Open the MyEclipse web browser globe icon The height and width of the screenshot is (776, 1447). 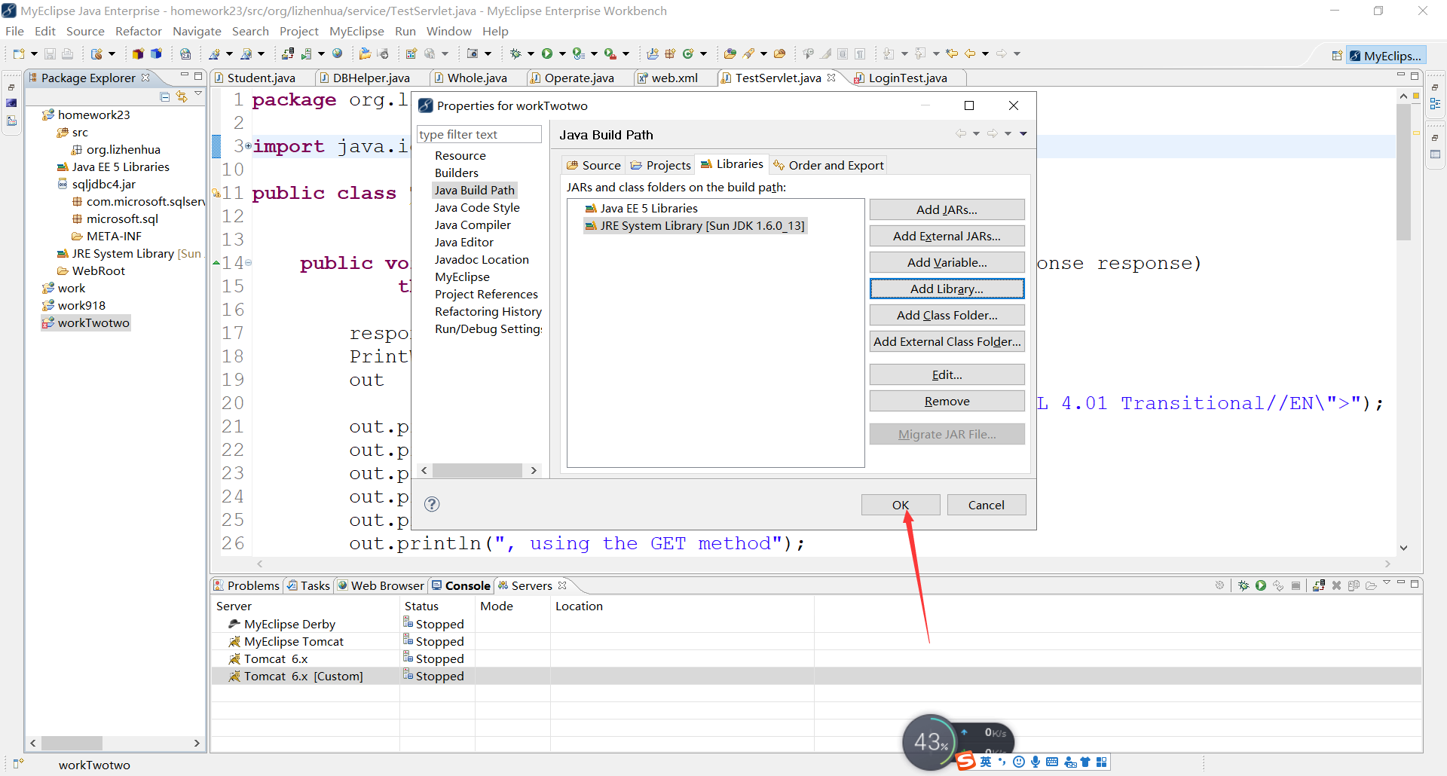[x=337, y=53]
